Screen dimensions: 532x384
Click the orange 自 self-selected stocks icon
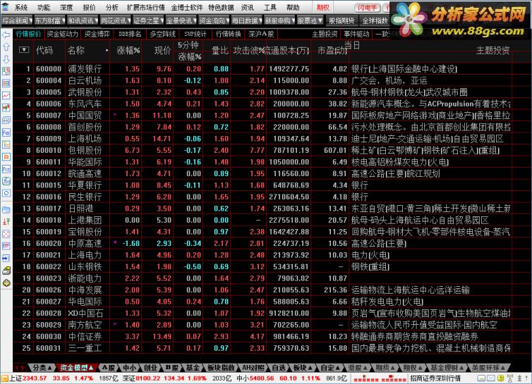click(x=6, y=156)
